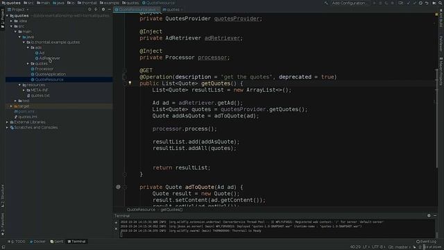Screen dimensions: 444x250
Task: Click the UTF-8 encoding widget in status bar
Action: tap(378, 247)
